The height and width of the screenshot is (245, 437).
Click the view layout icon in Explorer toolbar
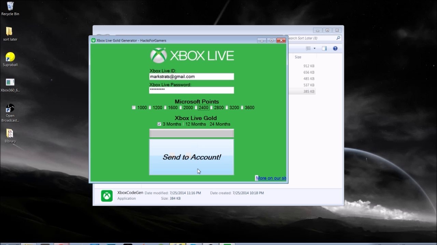308,48
